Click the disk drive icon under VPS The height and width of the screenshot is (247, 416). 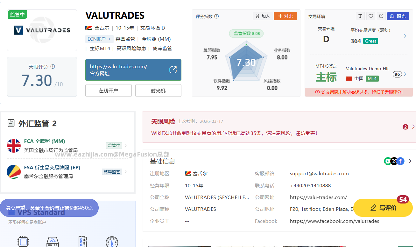(53, 242)
